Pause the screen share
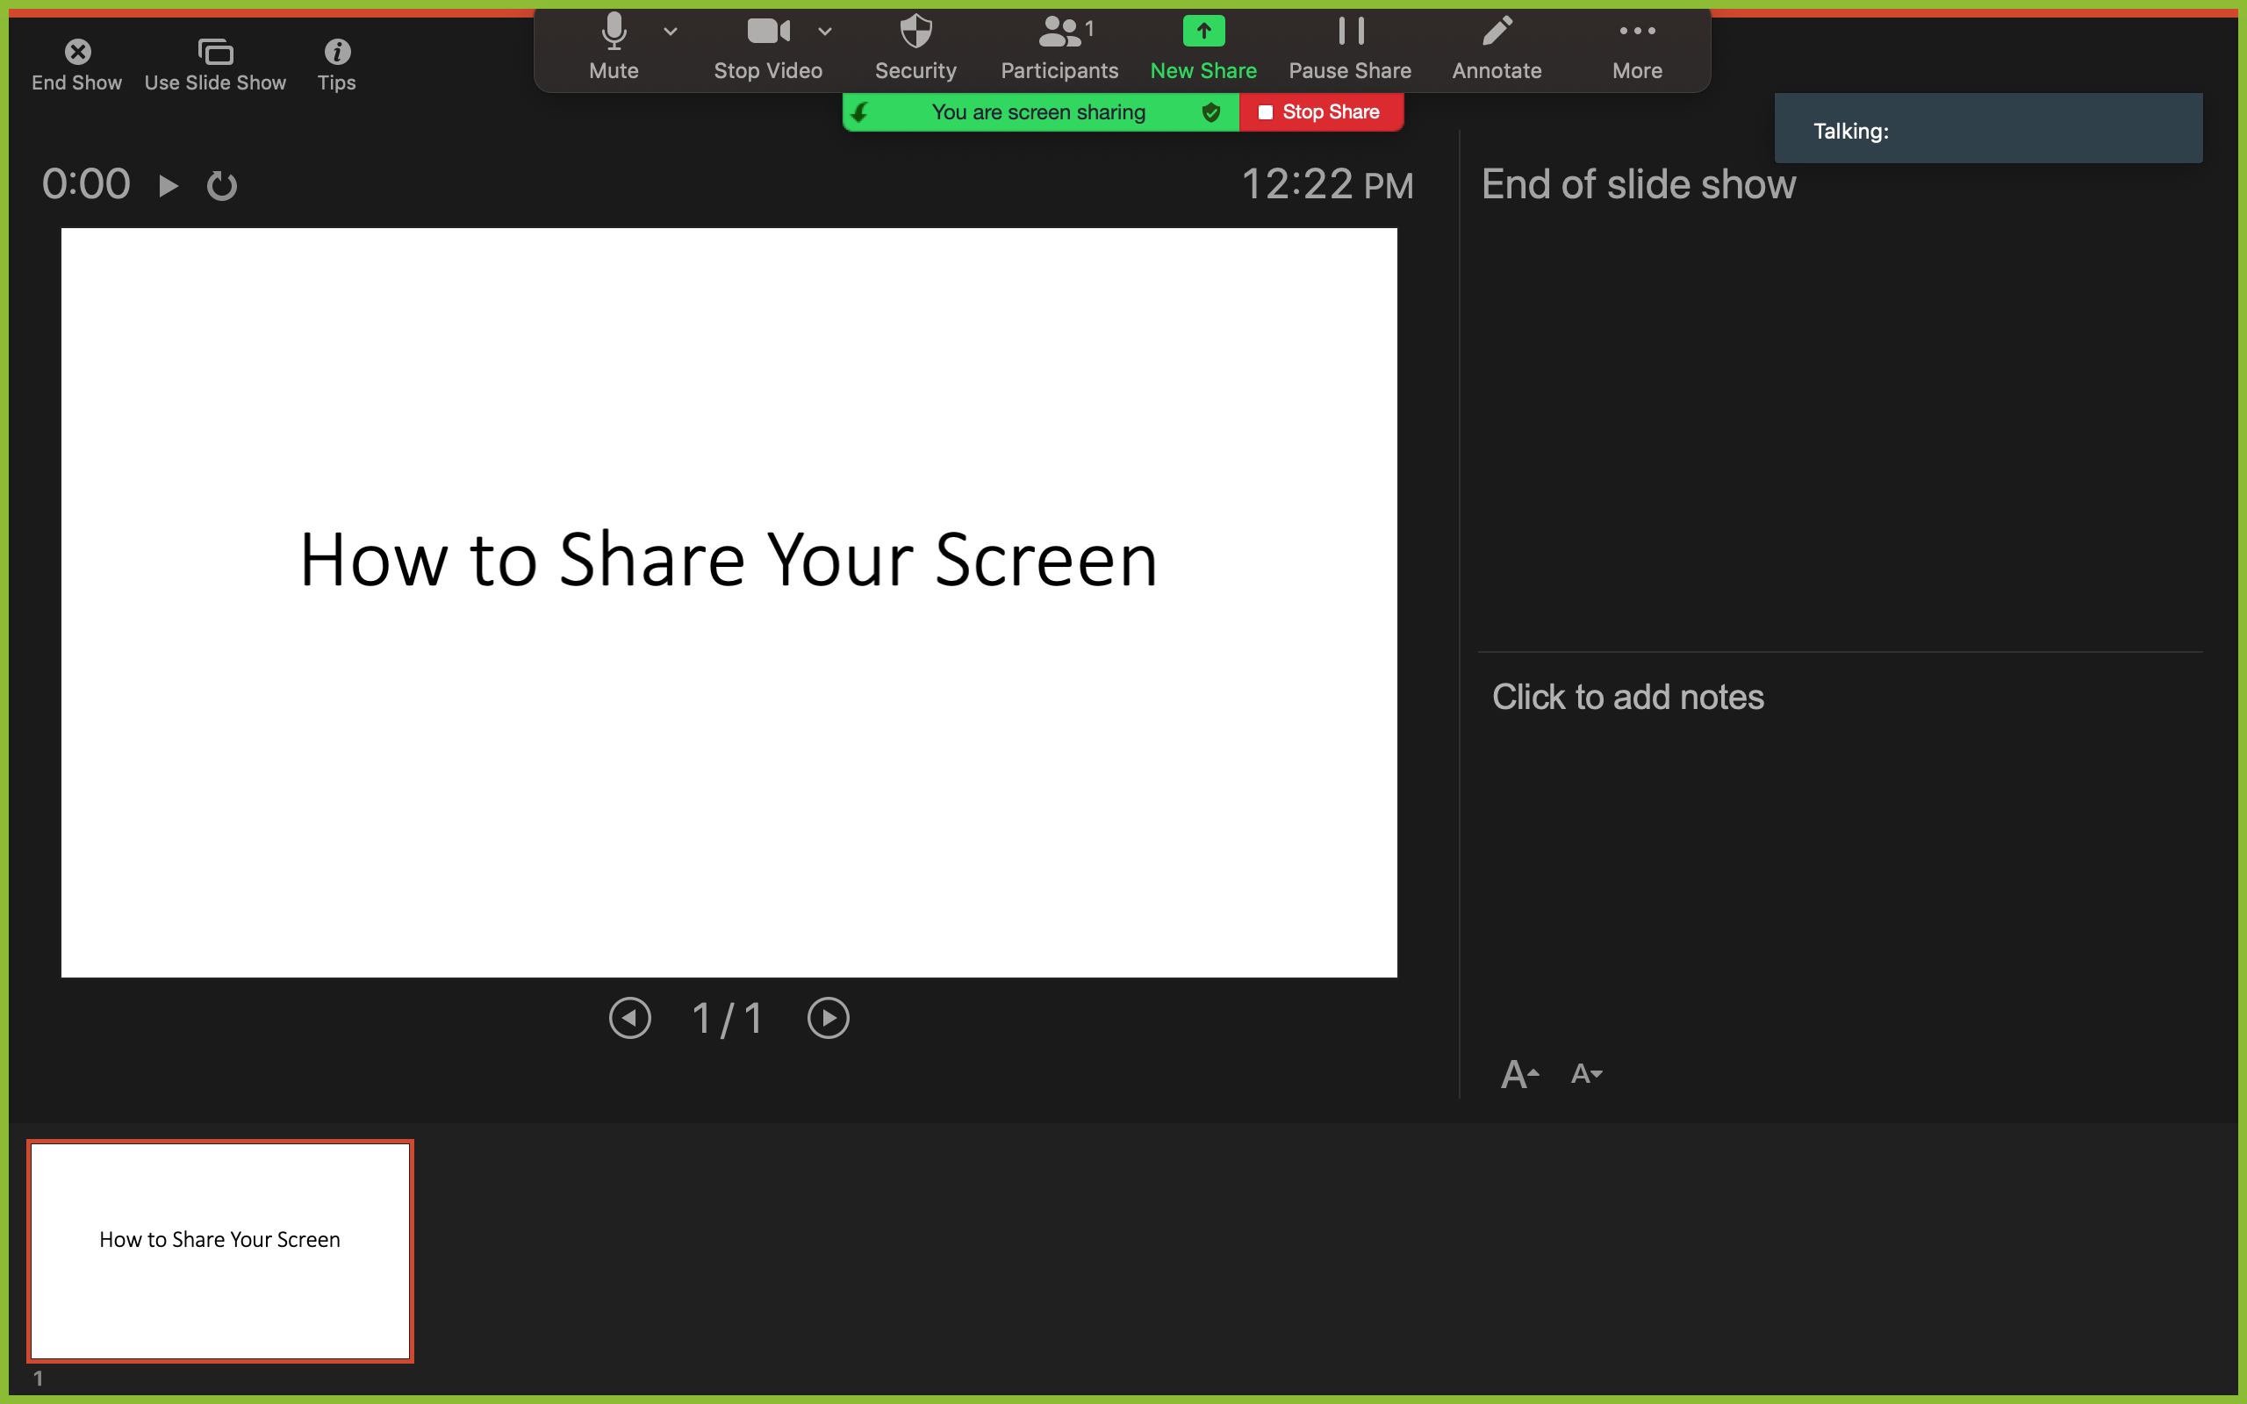Viewport: 2247px width, 1404px height. pos(1350,32)
